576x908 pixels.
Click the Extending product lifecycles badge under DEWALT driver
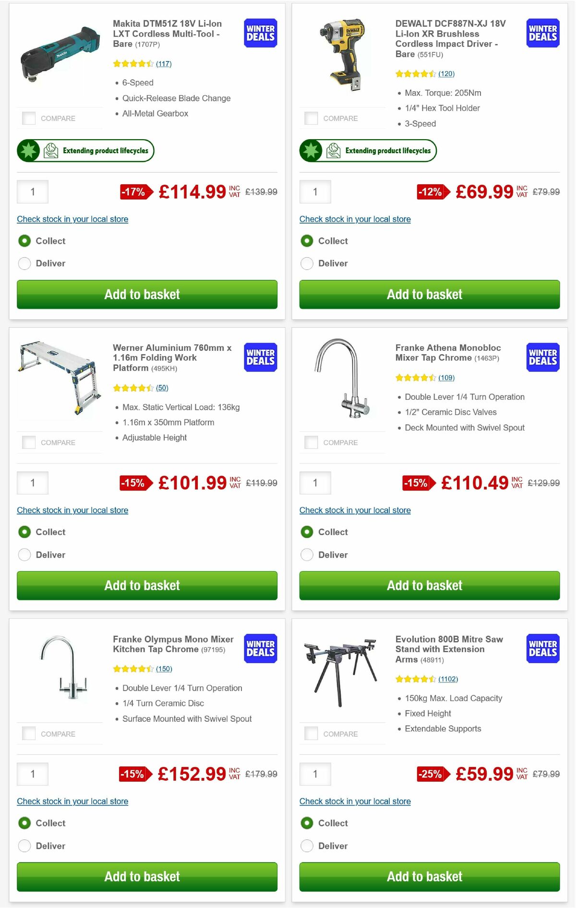pos(368,150)
